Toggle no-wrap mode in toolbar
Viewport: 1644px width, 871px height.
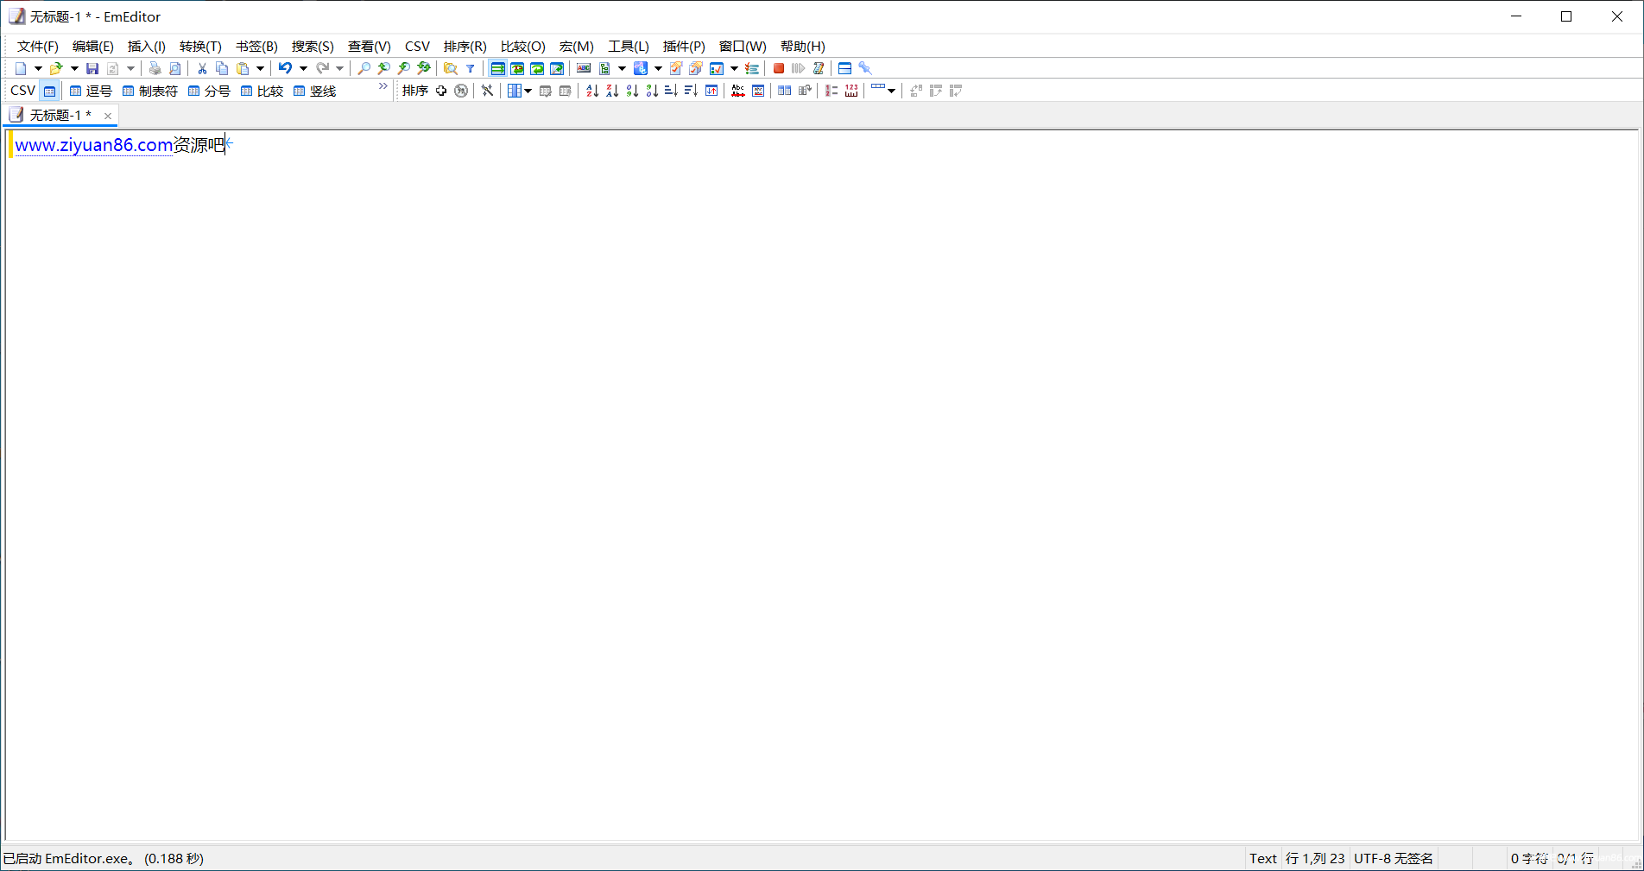point(497,68)
